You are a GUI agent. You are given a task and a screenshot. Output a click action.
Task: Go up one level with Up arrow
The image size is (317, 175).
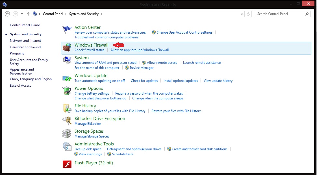click(28, 14)
